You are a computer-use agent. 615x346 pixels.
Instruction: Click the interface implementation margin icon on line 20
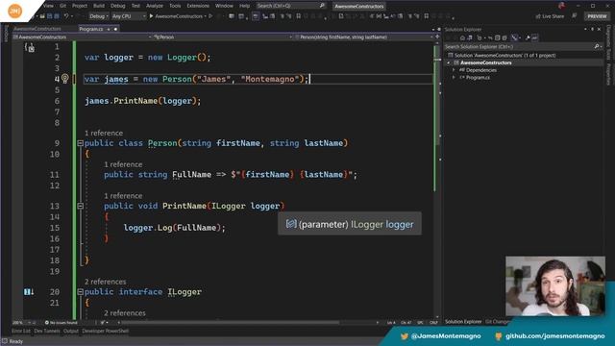(29, 292)
